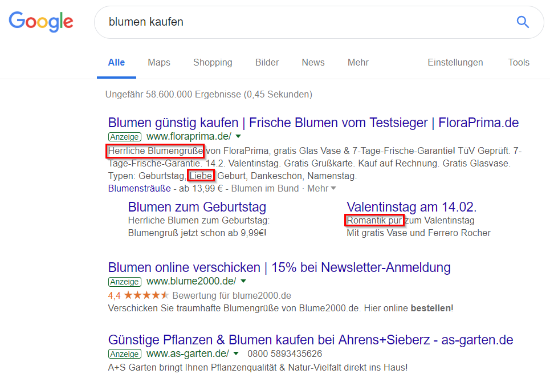The height and width of the screenshot is (382, 550).
Task: Open 'Valentinstag am 14.02.' sitelink
Action: [412, 207]
